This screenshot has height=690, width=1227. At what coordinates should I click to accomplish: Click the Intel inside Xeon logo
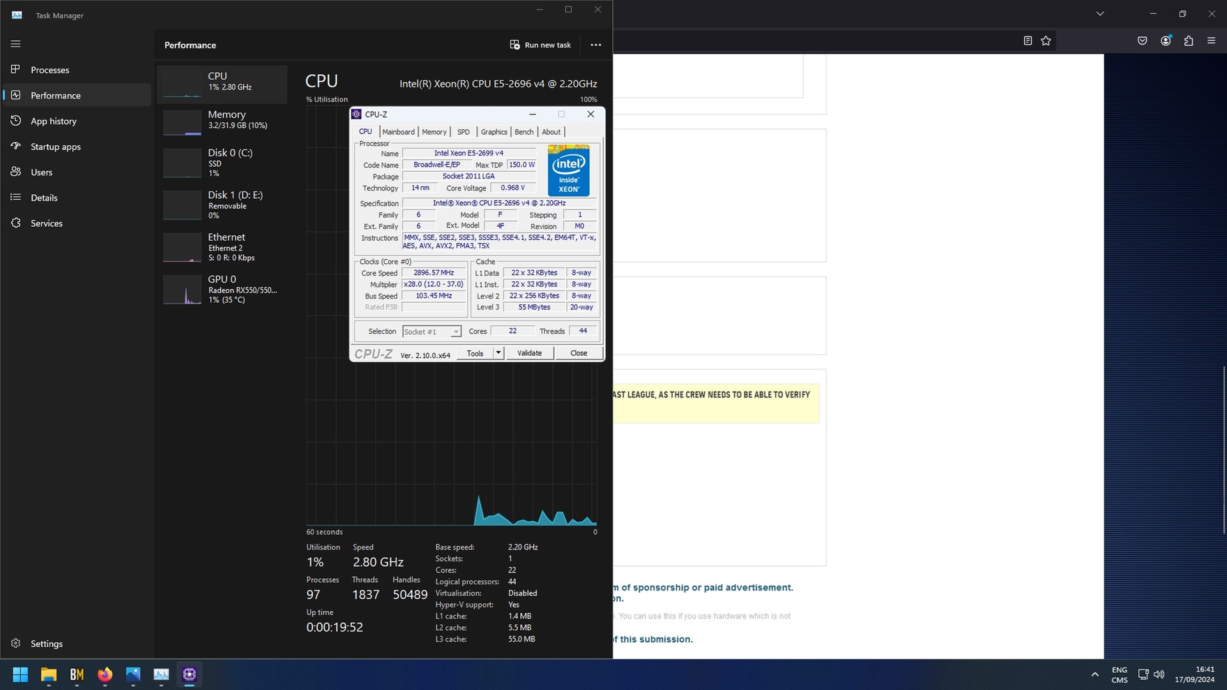569,170
